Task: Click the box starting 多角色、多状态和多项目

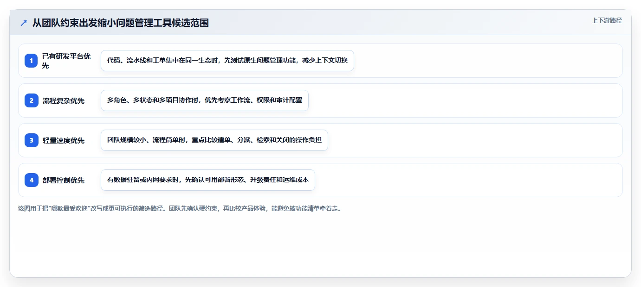Action: (x=205, y=100)
